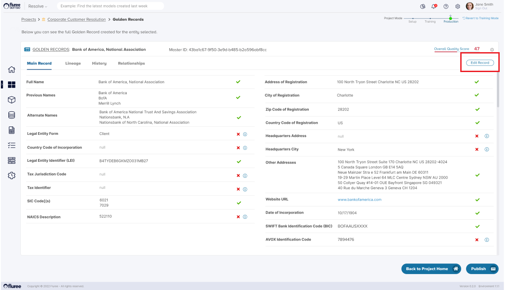Open the 3D cube icon in the sidebar

[12, 100]
